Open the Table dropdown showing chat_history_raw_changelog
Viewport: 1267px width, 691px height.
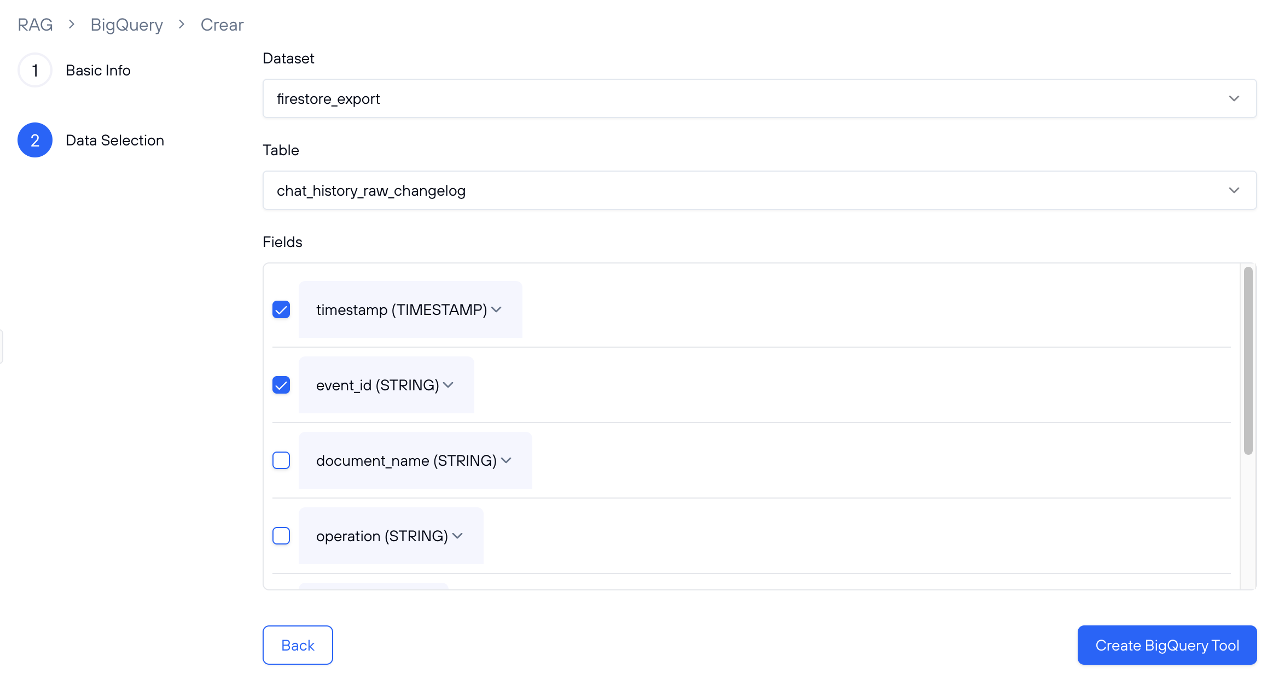[x=759, y=190]
